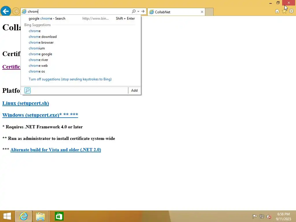The height and width of the screenshot is (222, 296).
Task: Click into the address bar containing 'chrom'
Action: pyautogui.click(x=79, y=11)
